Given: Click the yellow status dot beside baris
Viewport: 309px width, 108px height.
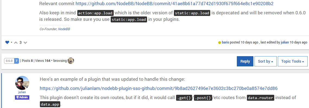Looking at the screenshot, I should point(219,42).
